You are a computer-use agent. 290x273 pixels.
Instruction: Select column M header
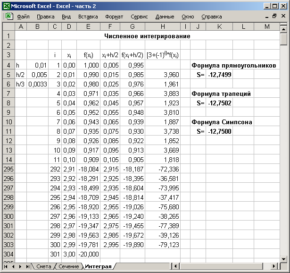267,26
